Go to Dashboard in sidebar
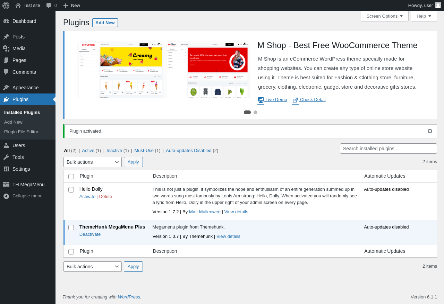 point(28,21)
